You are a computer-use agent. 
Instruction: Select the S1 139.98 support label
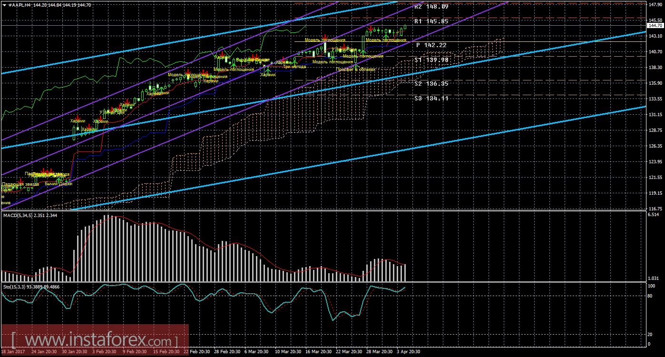(x=431, y=59)
